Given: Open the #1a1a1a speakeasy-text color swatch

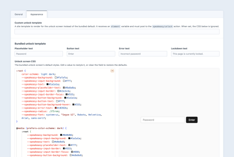Looking at the screenshot, I should click(48, 84).
